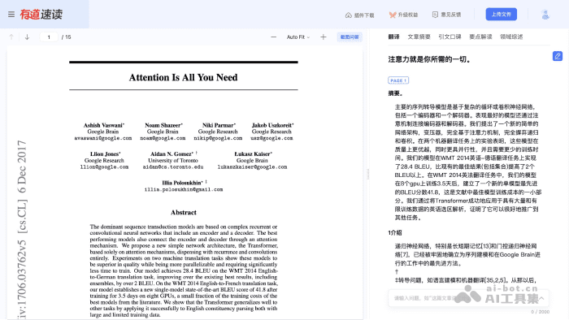Go to next page with down arrow
Viewport: 569px width, 320px height.
[x=27, y=37]
